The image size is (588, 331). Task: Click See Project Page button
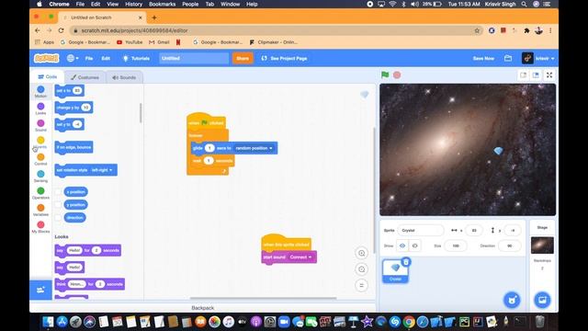284,58
